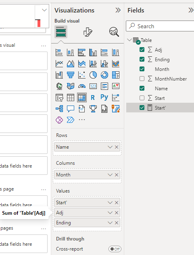Check the MonthNumber field checkbox
194x255 pixels.
point(142,79)
